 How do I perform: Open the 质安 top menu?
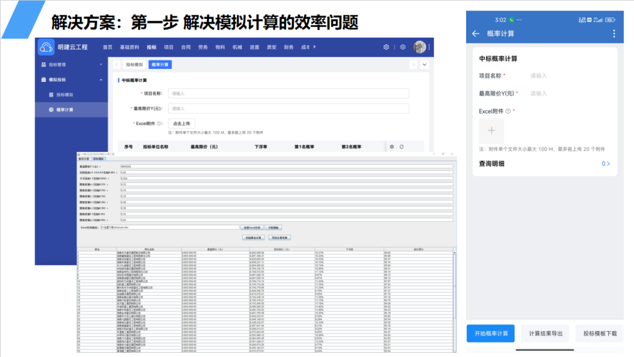coord(272,48)
